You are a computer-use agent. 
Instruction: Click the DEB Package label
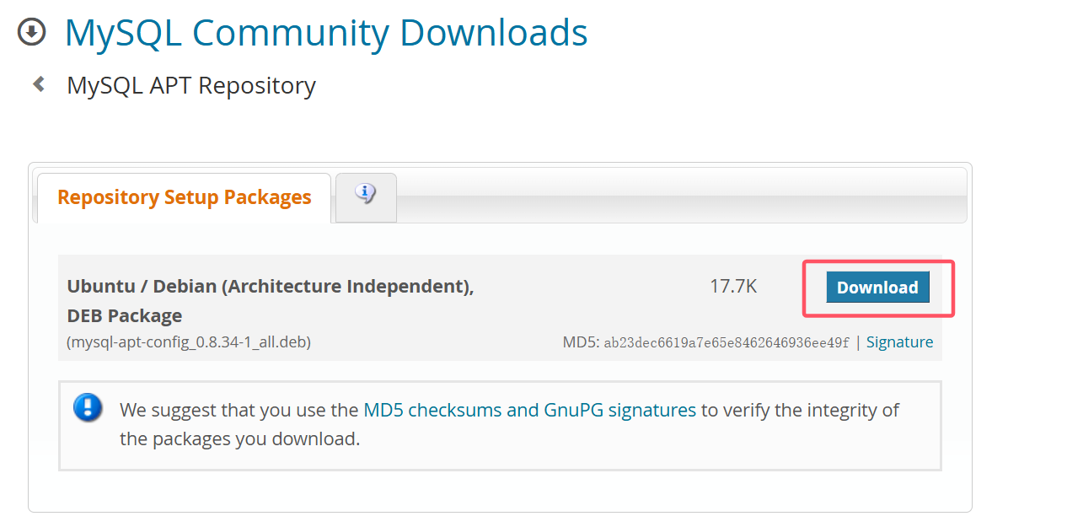[x=125, y=316]
